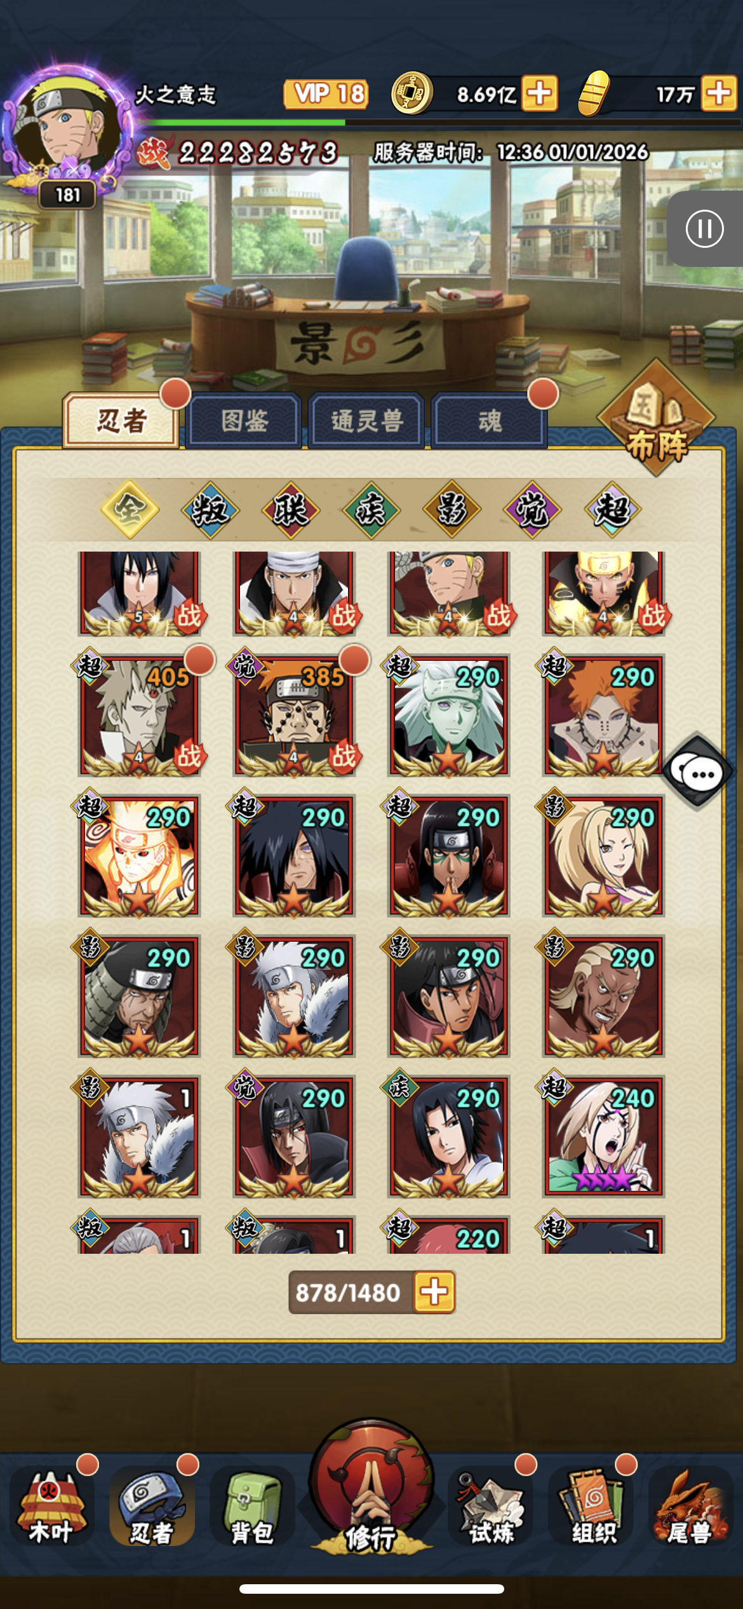The height and width of the screenshot is (1609, 743).
Task: Open the 布阵 formation icon
Action: click(x=657, y=419)
